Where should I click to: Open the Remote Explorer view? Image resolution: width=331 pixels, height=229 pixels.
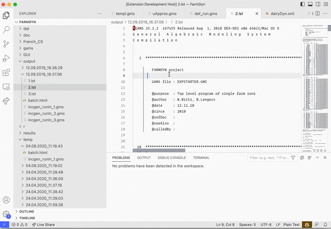pyautogui.click(x=6, y=87)
